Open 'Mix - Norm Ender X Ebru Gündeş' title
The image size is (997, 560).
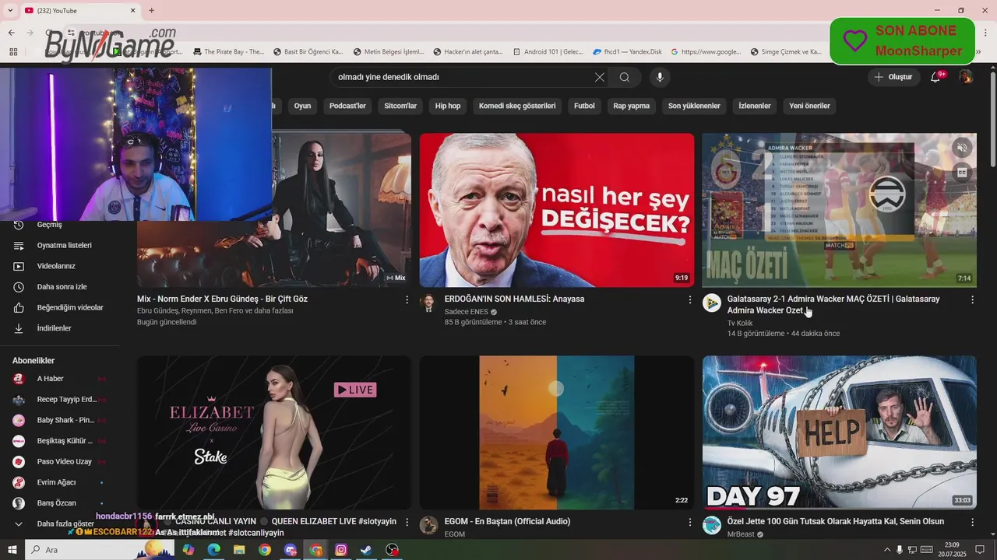222,299
